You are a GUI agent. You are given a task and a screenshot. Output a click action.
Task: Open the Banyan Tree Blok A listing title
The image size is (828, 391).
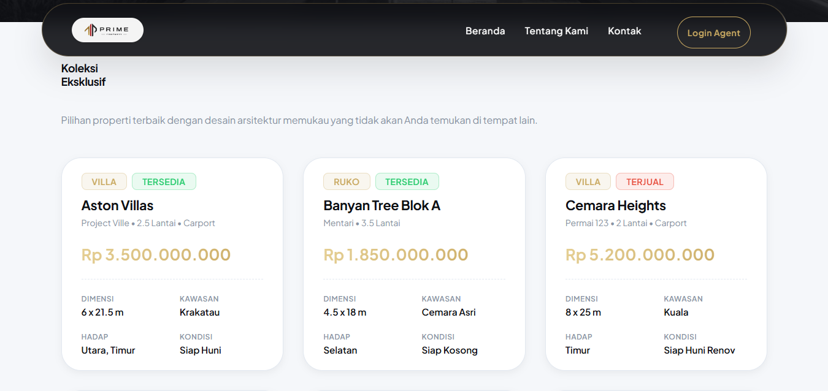click(x=382, y=205)
